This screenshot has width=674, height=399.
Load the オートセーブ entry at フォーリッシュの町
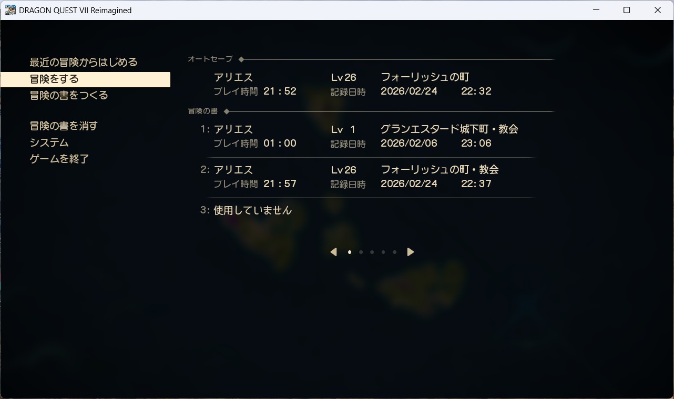coord(352,84)
